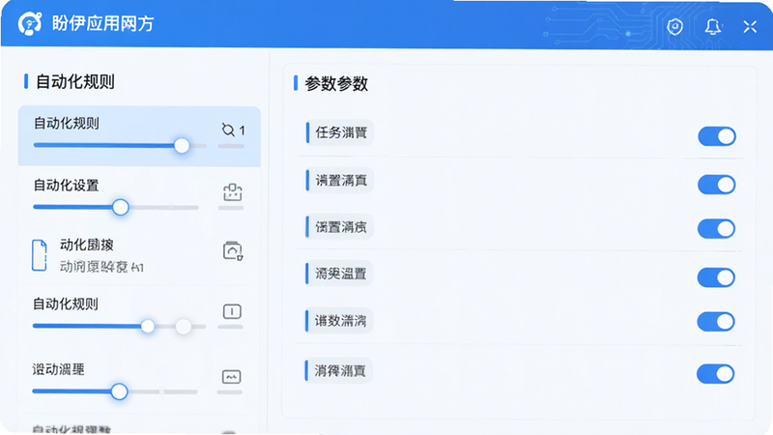Toggle the sixth parameter row switch
Viewport: 773px width, 435px height.
(715, 374)
